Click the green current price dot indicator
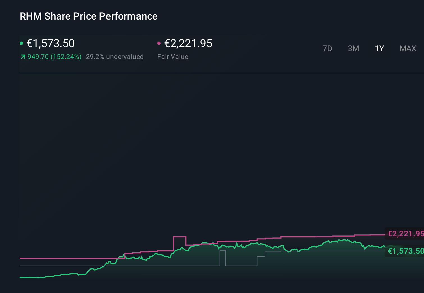 [22, 43]
